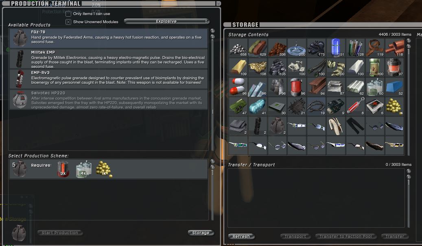Click Storage Contents scroll down arrow
Image resolution: width=422 pixels, height=246 pixels.
coord(409,46)
